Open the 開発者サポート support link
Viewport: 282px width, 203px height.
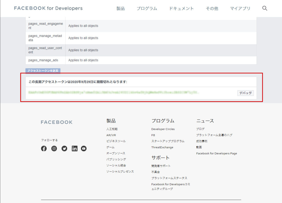[x=161, y=166]
